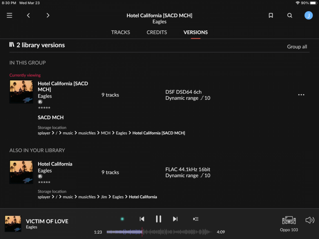This screenshot has width=319, height=239.
Task: Open MCH folder in SACD storage path
Action: point(106,133)
